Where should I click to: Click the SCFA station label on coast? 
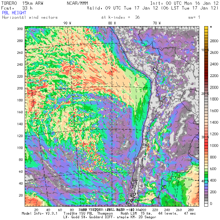click(149, 103)
